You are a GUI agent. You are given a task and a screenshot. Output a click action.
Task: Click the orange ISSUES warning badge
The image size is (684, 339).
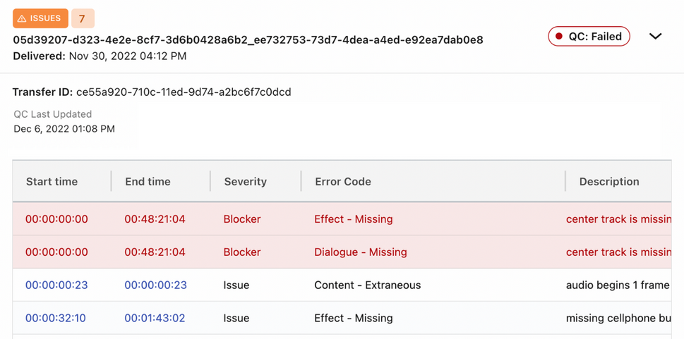click(40, 18)
